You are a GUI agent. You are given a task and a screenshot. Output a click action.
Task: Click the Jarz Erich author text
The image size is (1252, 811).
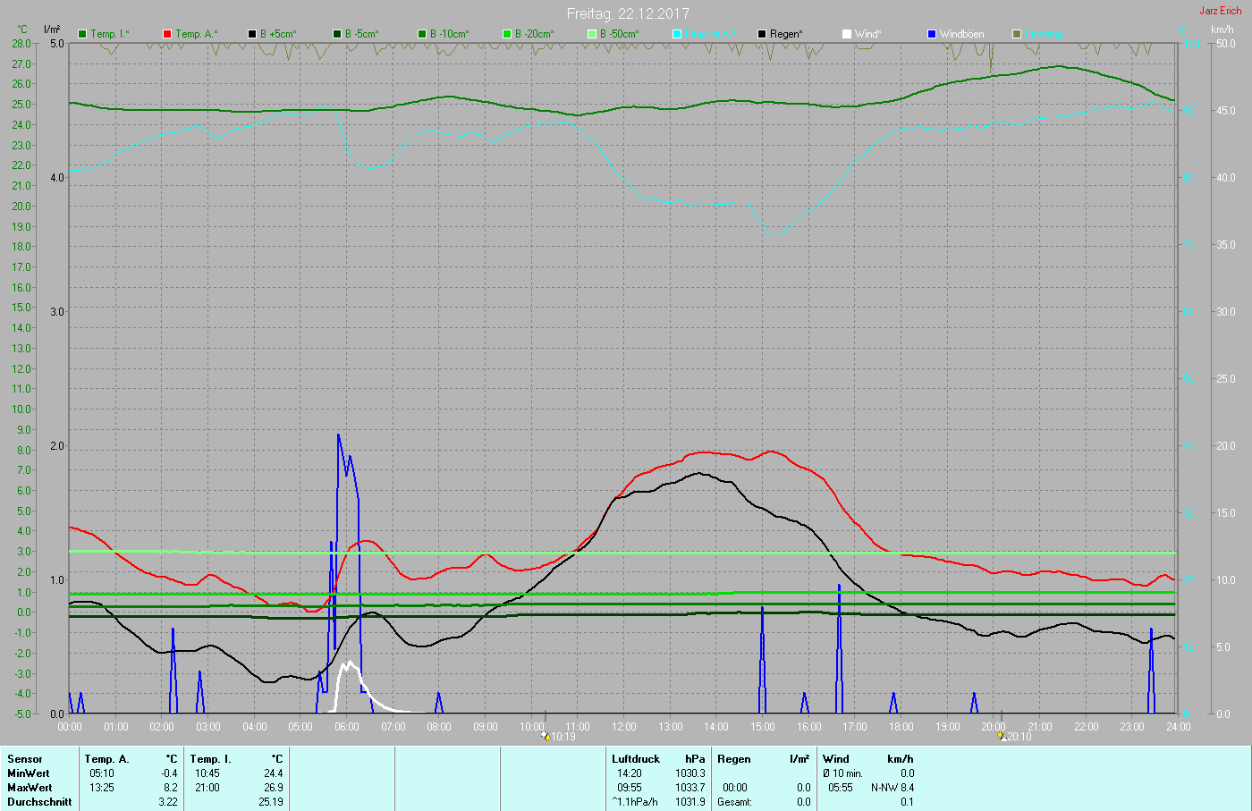1220,11
